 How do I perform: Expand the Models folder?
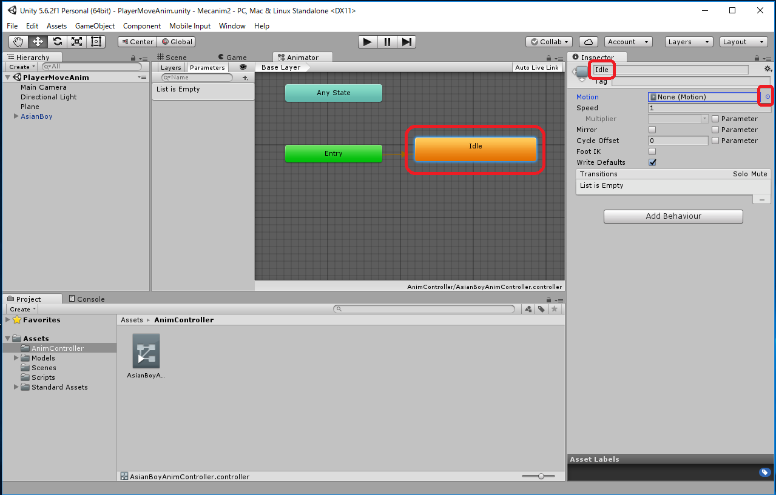pos(16,358)
